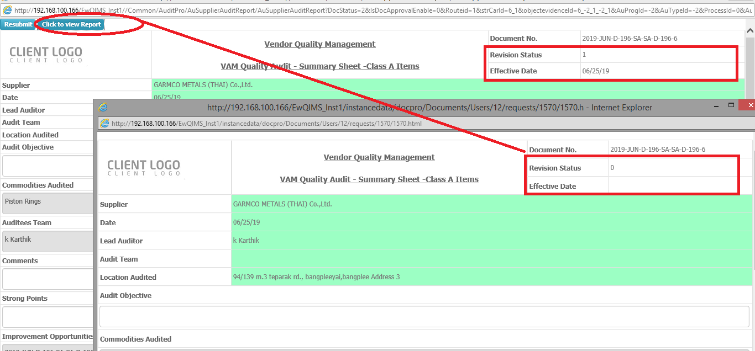Click Vendor Quality Management heading in back window
Viewport: 755px width, 351px height.
[x=320, y=44]
